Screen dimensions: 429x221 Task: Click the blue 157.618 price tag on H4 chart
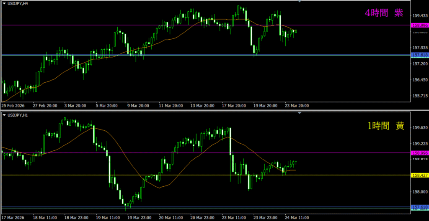coord(419,55)
